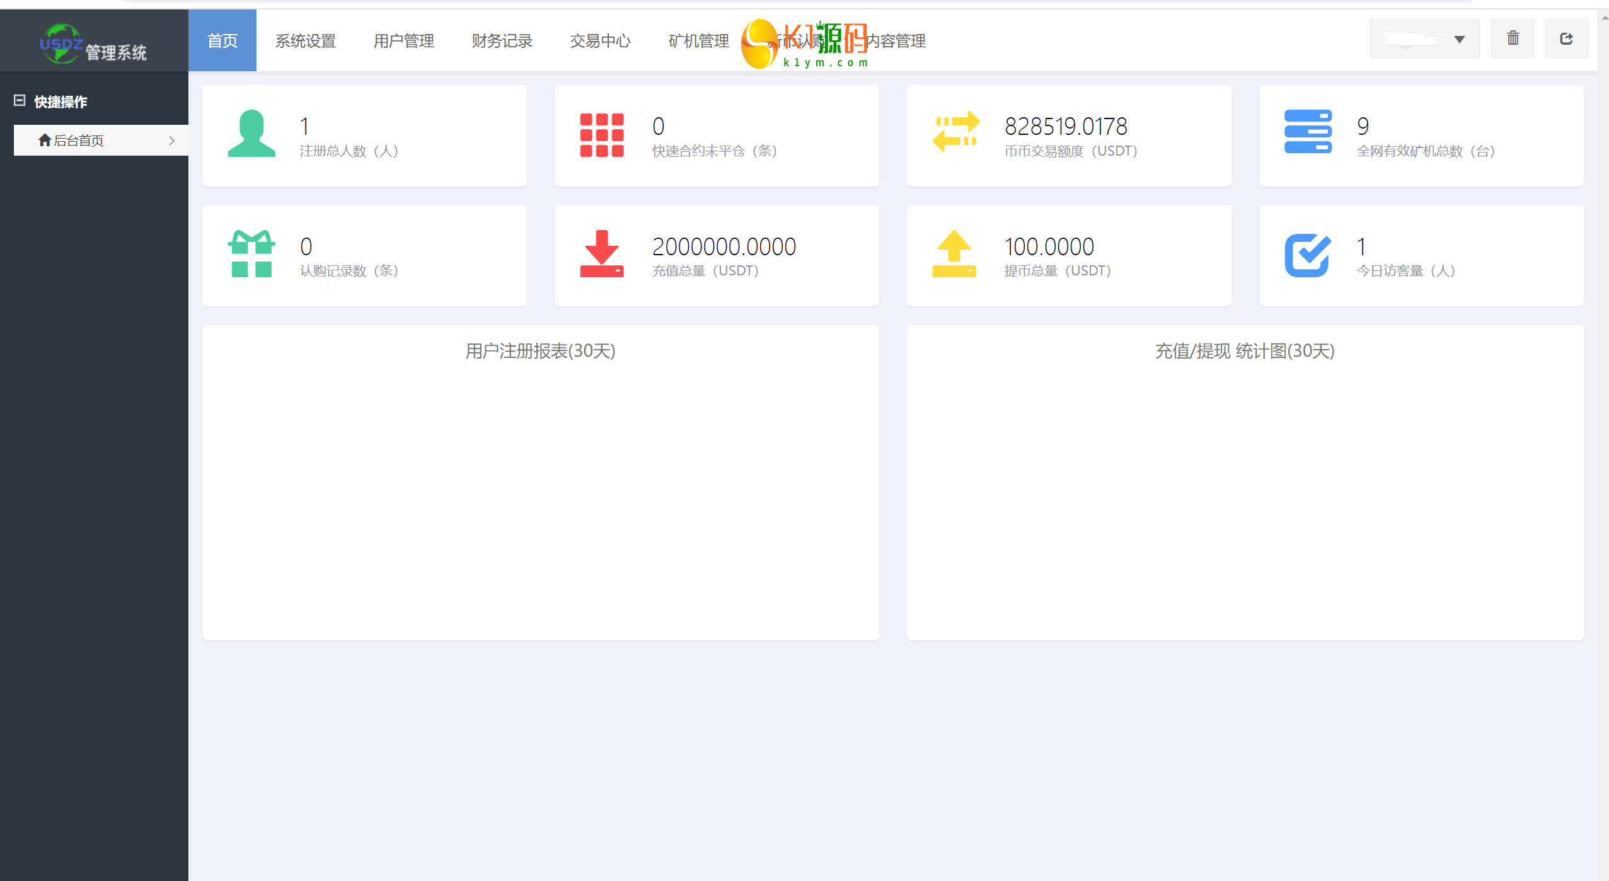
Task: Switch to 系统设置 menu tab
Action: pyautogui.click(x=305, y=41)
